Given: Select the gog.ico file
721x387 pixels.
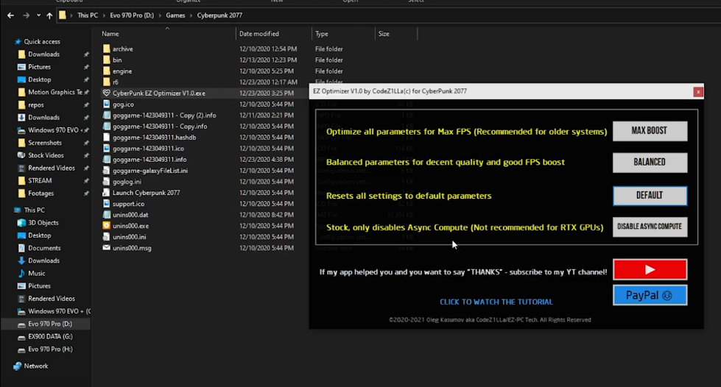Looking at the screenshot, I should point(122,104).
